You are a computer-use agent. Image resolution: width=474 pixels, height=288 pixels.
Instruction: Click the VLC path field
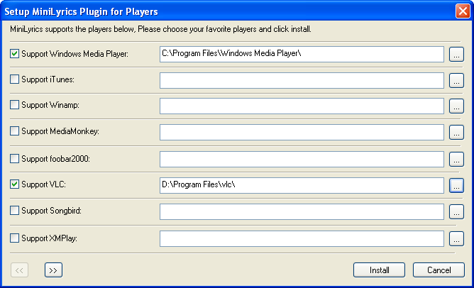302,186
